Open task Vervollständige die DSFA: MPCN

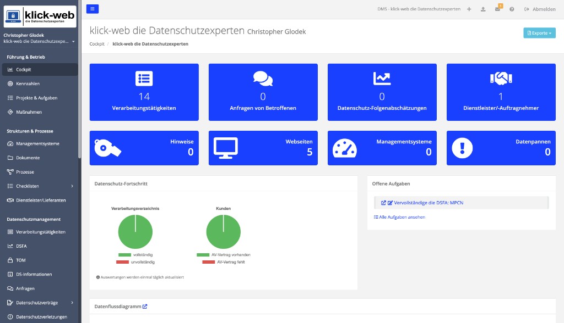click(x=429, y=203)
